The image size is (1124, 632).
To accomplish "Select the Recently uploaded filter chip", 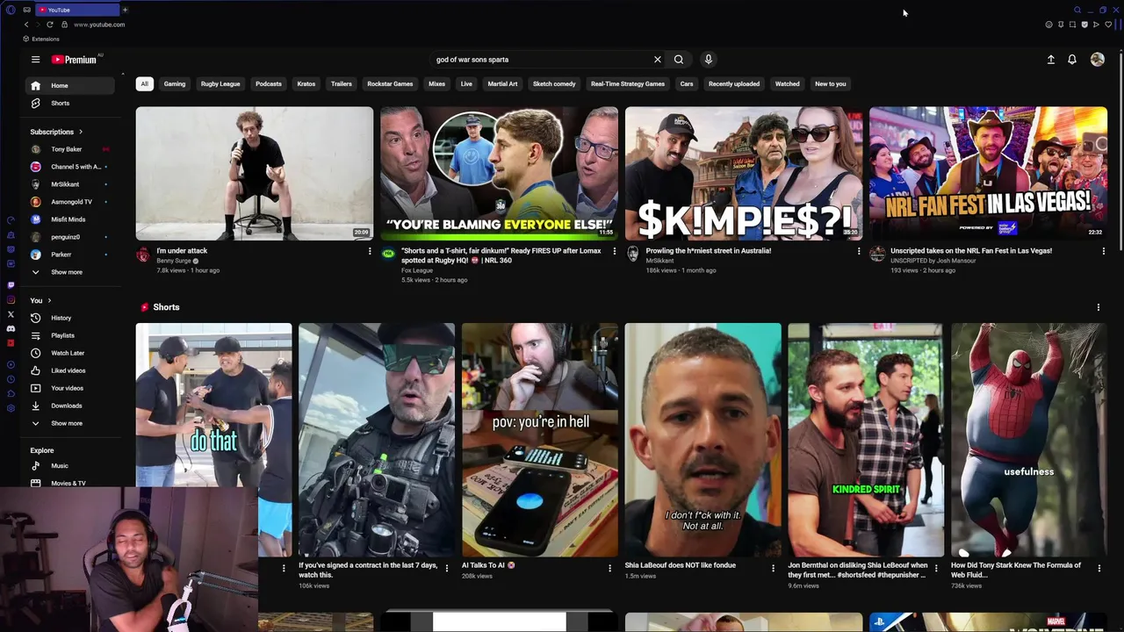I will tap(734, 83).
